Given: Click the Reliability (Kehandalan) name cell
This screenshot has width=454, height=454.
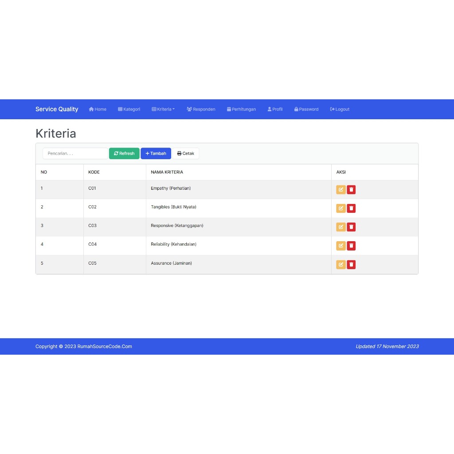Looking at the screenshot, I should (239, 246).
